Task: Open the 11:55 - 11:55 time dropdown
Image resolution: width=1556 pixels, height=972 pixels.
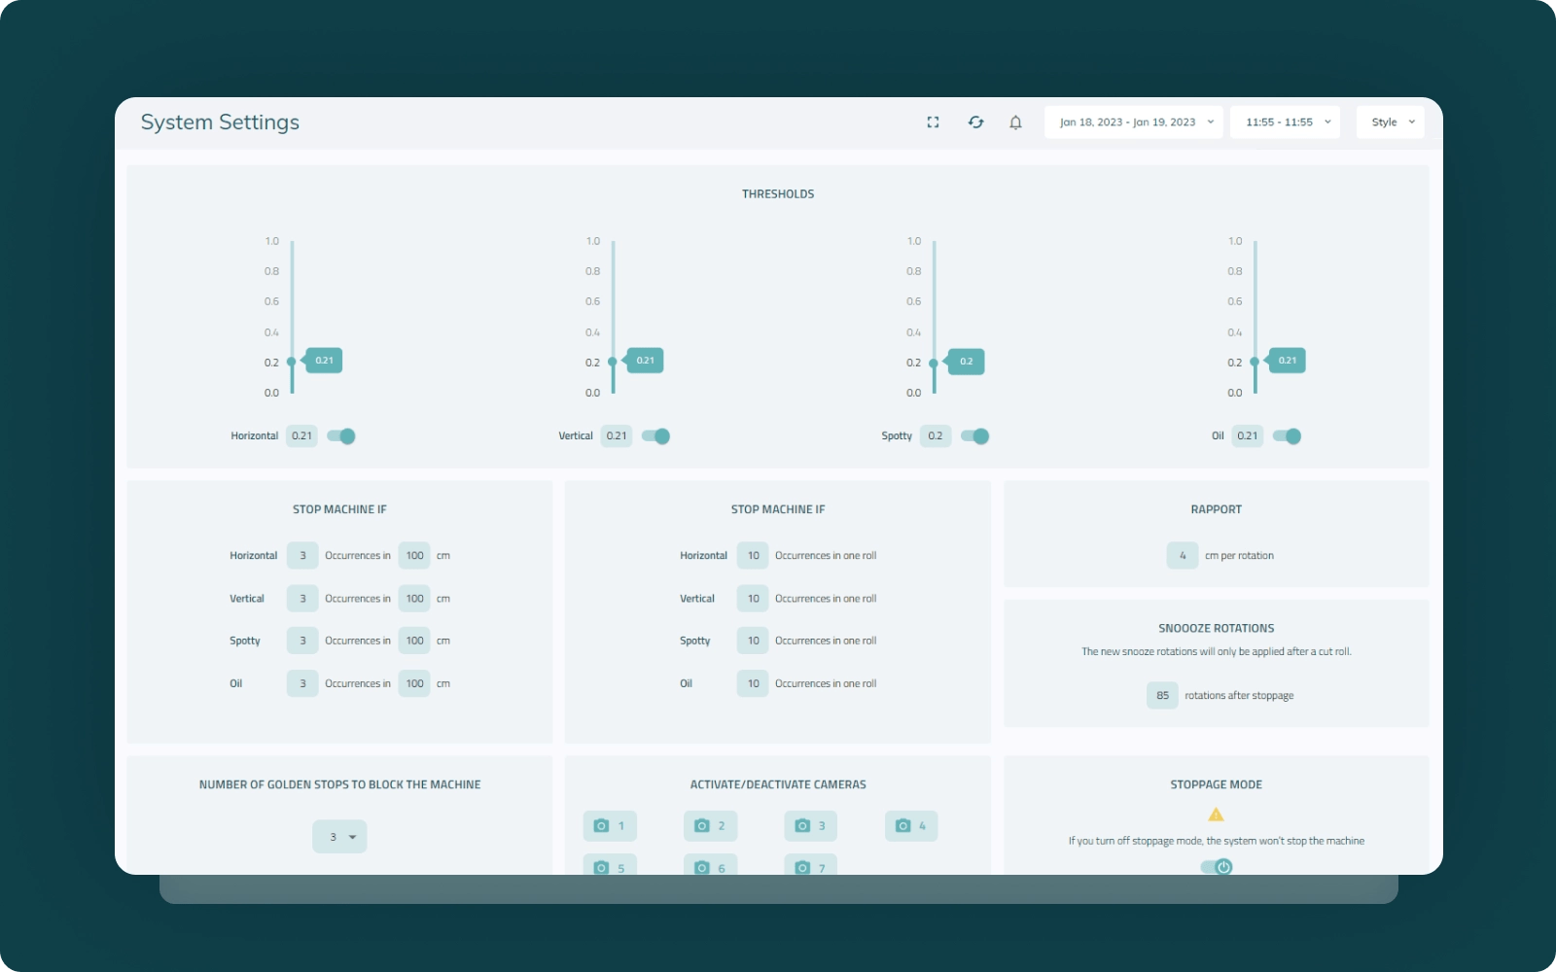Action: coord(1286,122)
